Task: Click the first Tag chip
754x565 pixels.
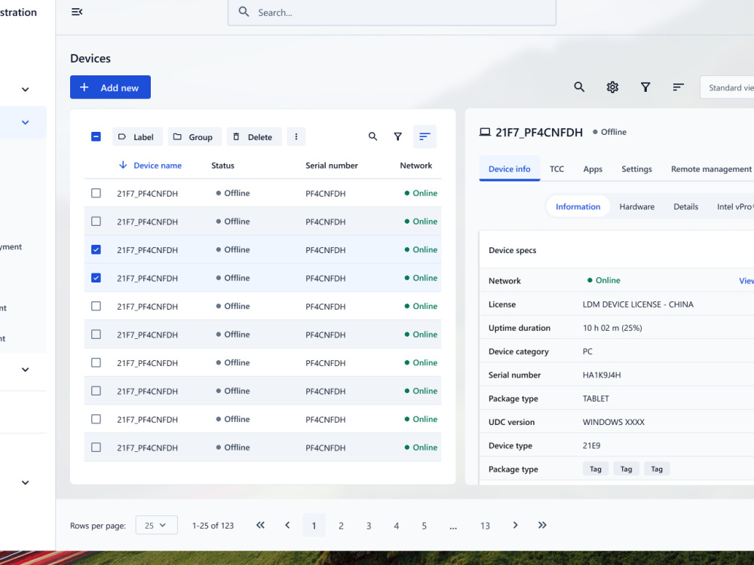Action: coord(596,469)
